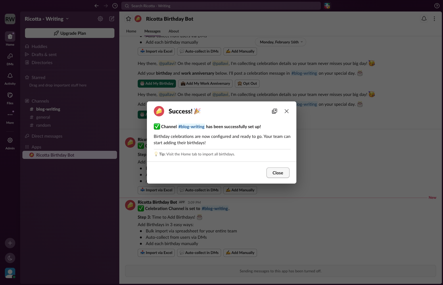Open workspace settings gear icon

tap(100, 19)
